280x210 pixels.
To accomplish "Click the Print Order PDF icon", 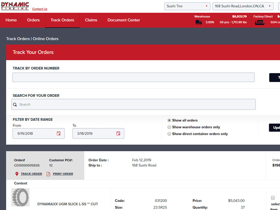I will tap(48, 174).
